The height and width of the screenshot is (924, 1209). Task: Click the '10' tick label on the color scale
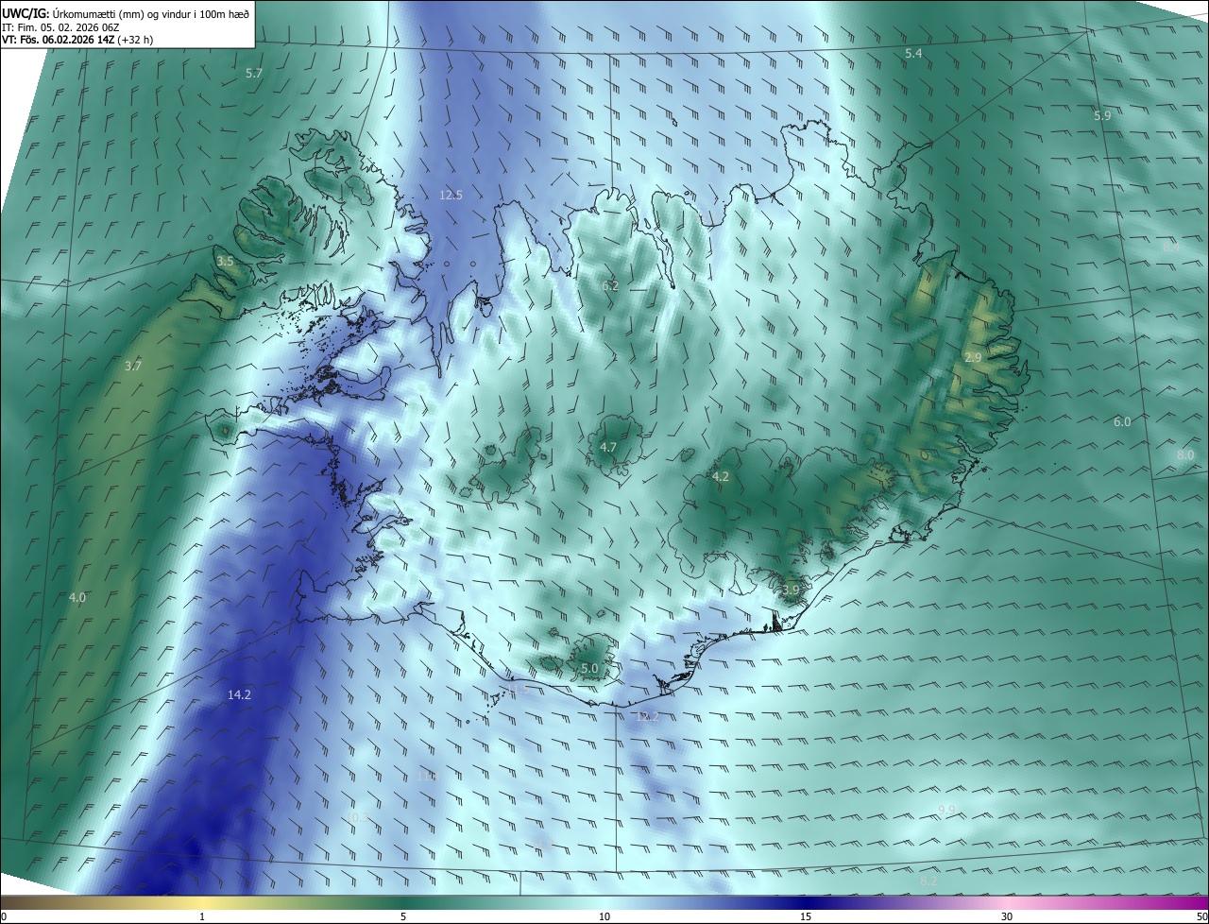(604, 916)
